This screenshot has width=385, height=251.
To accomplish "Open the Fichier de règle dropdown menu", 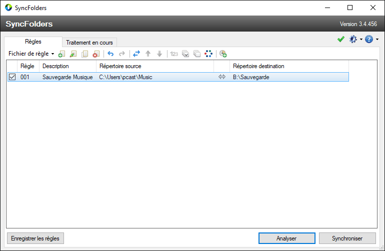I will [31, 54].
